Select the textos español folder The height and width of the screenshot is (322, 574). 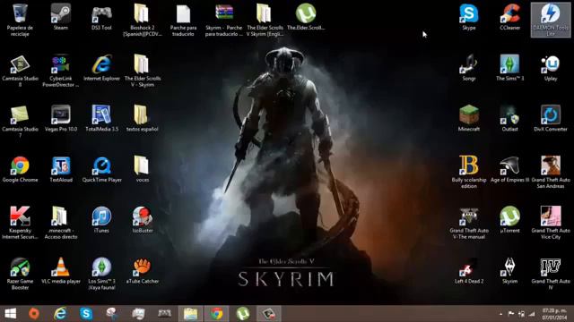[x=143, y=119]
